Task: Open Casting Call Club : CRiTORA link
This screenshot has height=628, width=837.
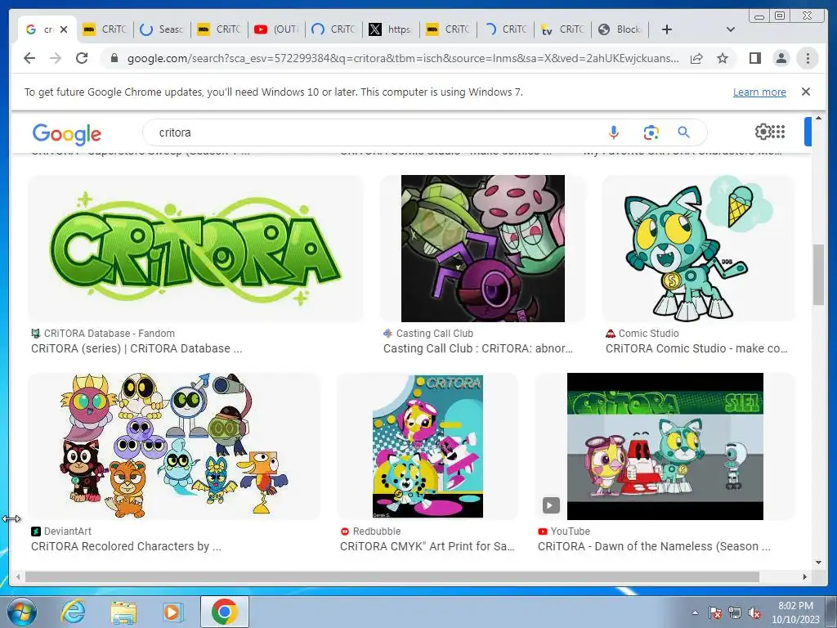Action: pos(477,348)
